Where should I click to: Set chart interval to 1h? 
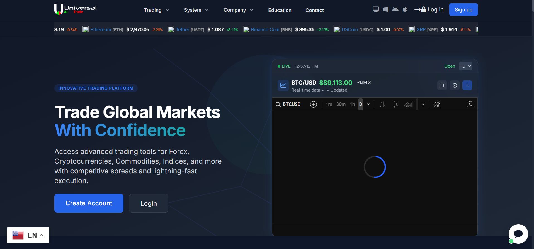352,104
